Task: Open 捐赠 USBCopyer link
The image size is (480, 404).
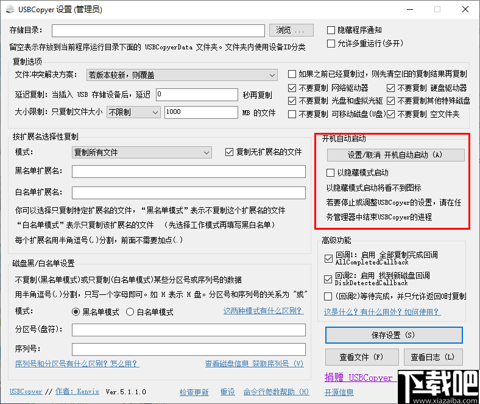Action: [361, 378]
